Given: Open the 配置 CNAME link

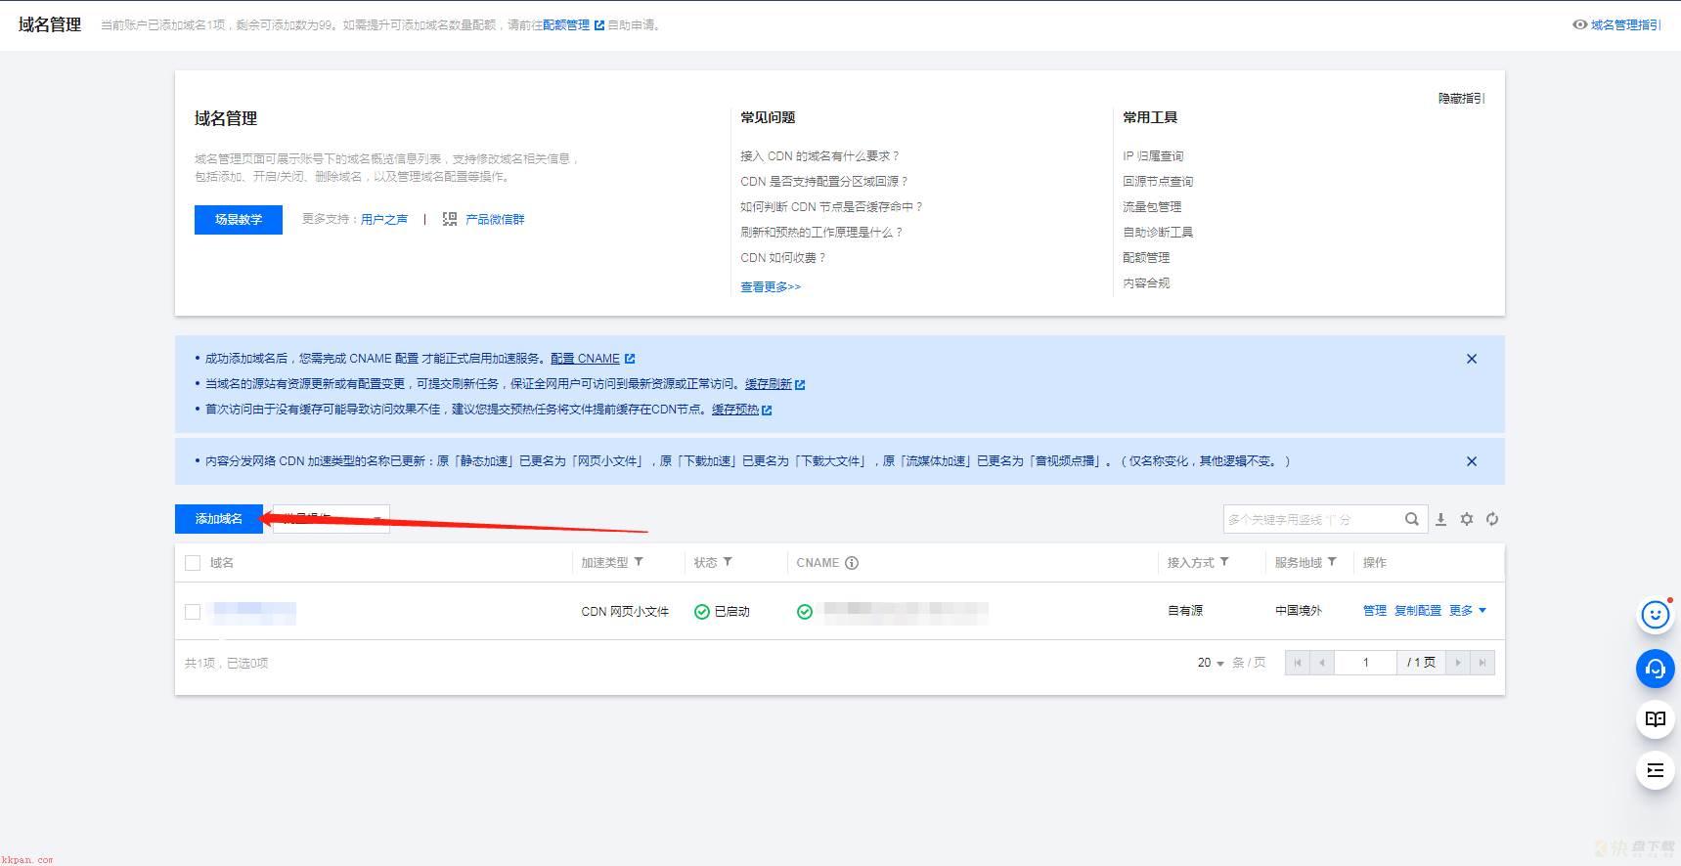Looking at the screenshot, I should click(x=585, y=359).
